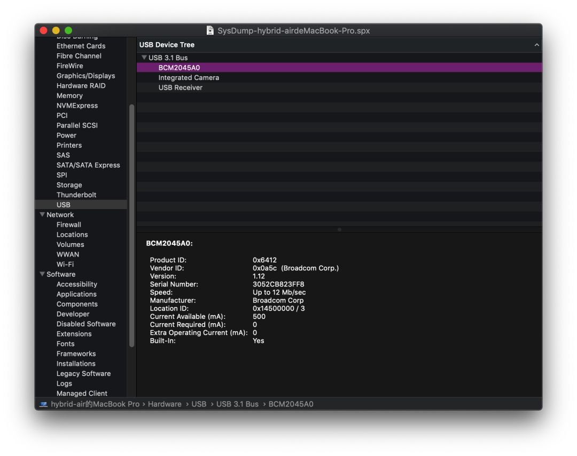Click the laptop icon in the path bar

point(43,404)
